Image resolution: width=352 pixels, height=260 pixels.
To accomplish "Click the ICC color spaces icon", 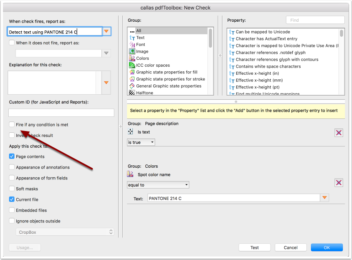I will pyautogui.click(x=132, y=65).
